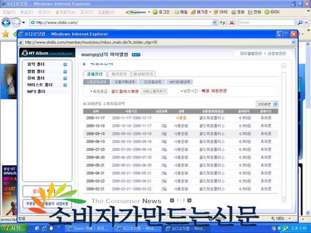The width and height of the screenshot is (311, 233).
Task: Open the 다운로드내역 sub-tab
Action: (152, 82)
